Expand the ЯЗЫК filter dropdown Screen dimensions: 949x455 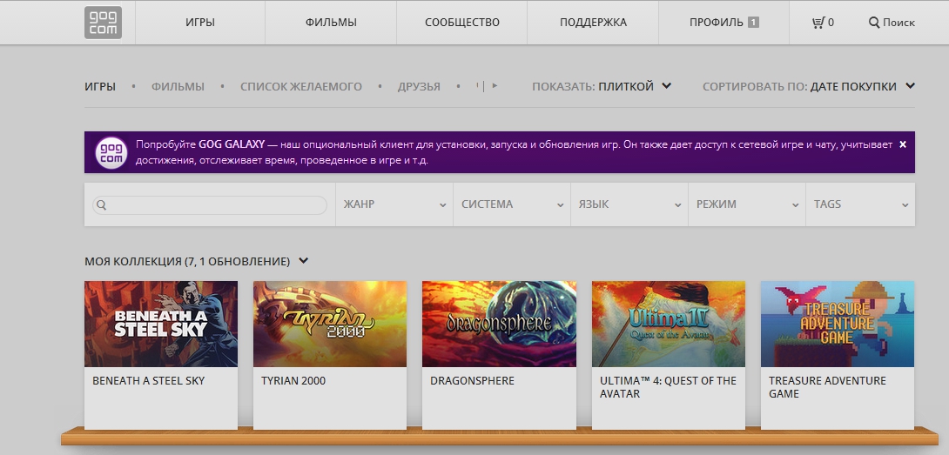click(629, 204)
